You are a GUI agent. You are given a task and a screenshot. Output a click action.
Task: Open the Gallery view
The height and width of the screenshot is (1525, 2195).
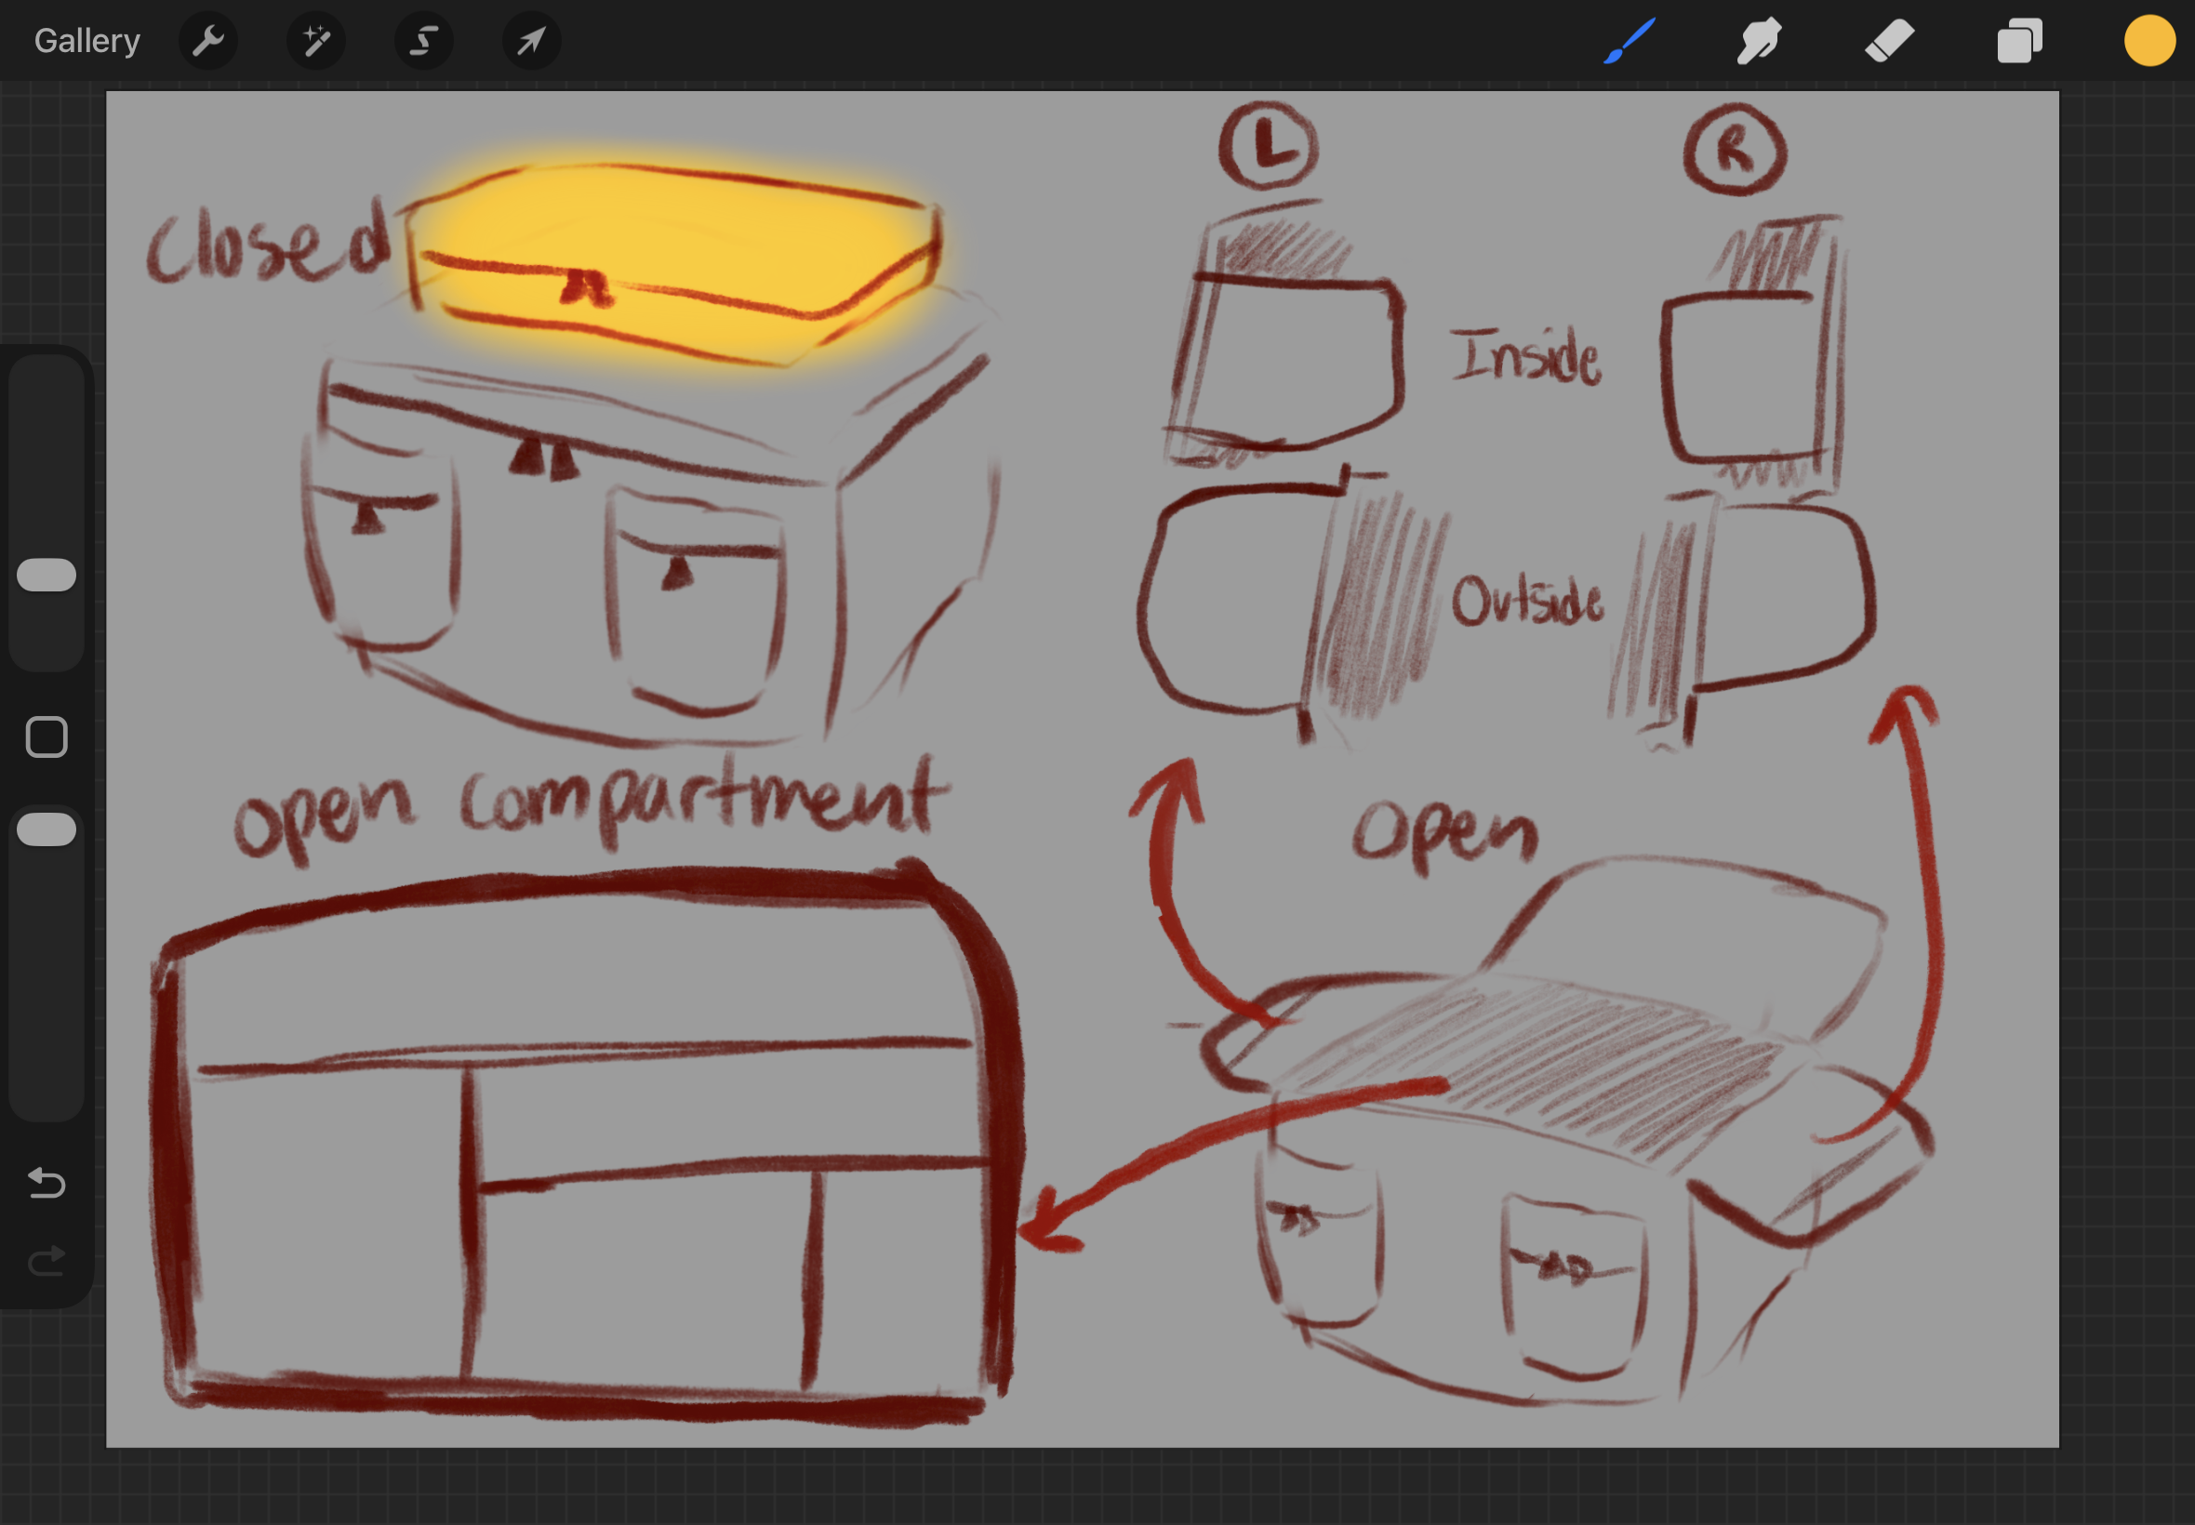(x=86, y=41)
